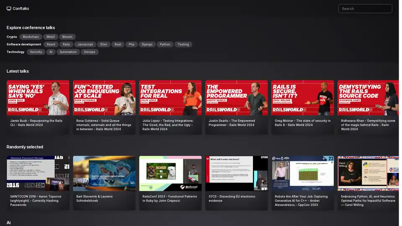The width and height of the screenshot is (402, 226).
Task: Click the Conftalks monitor logo icon
Action: coord(9,8)
